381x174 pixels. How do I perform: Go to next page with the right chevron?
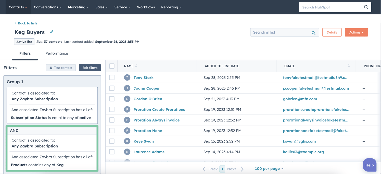click(x=242, y=168)
